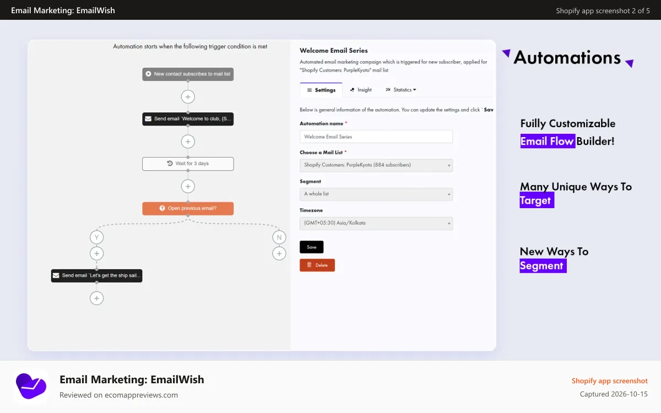The image size is (661, 413).
Task: Select the New contact subscribes to mail list node
Action: pos(188,74)
